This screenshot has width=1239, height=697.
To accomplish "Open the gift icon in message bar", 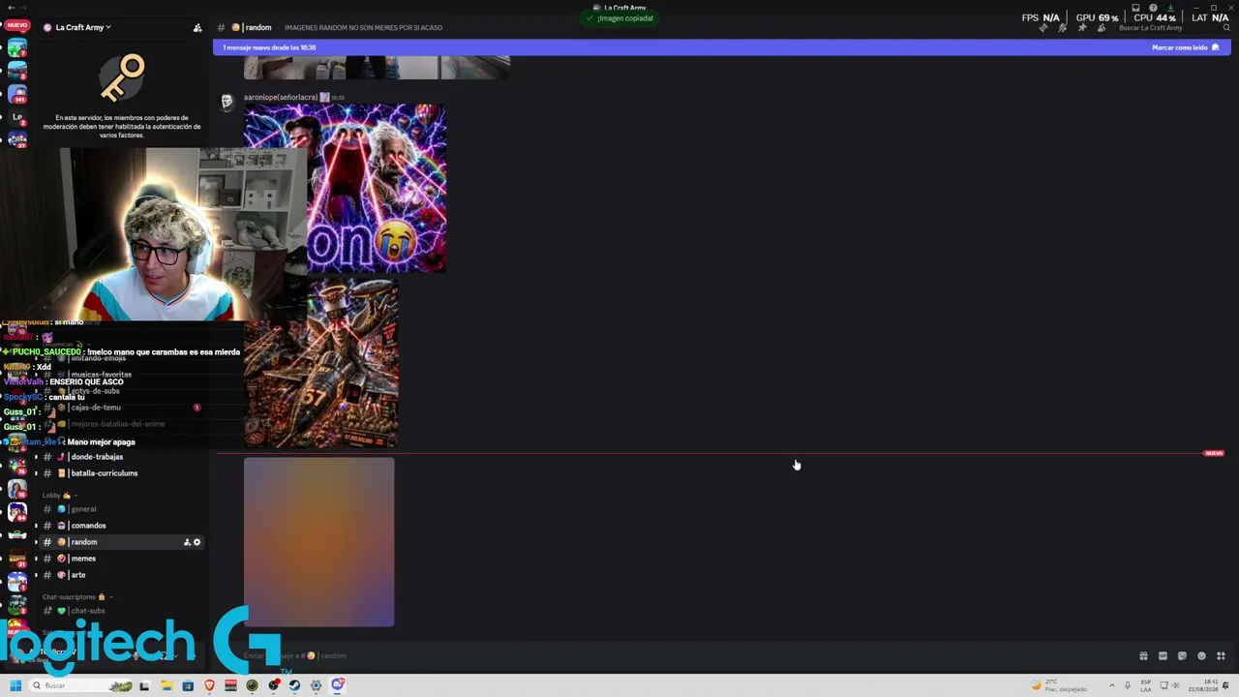I will 1143,656.
